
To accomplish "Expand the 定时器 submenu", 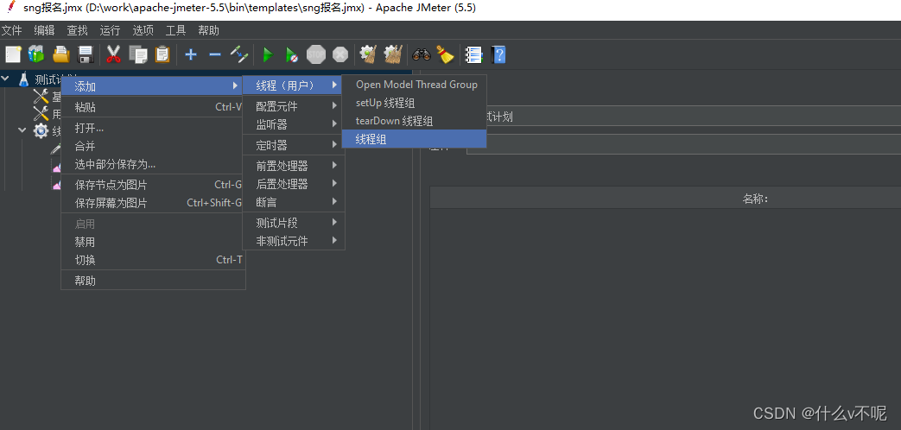I will point(293,145).
